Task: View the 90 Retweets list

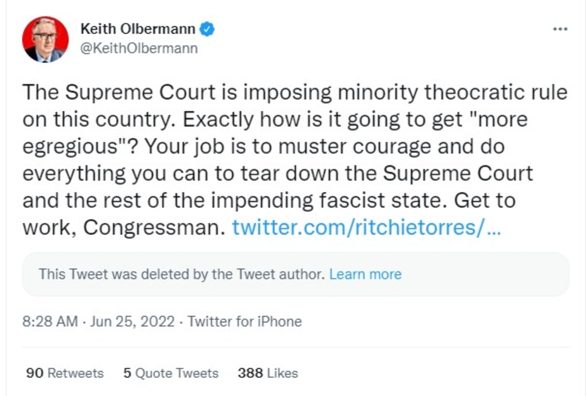Action: coord(64,373)
